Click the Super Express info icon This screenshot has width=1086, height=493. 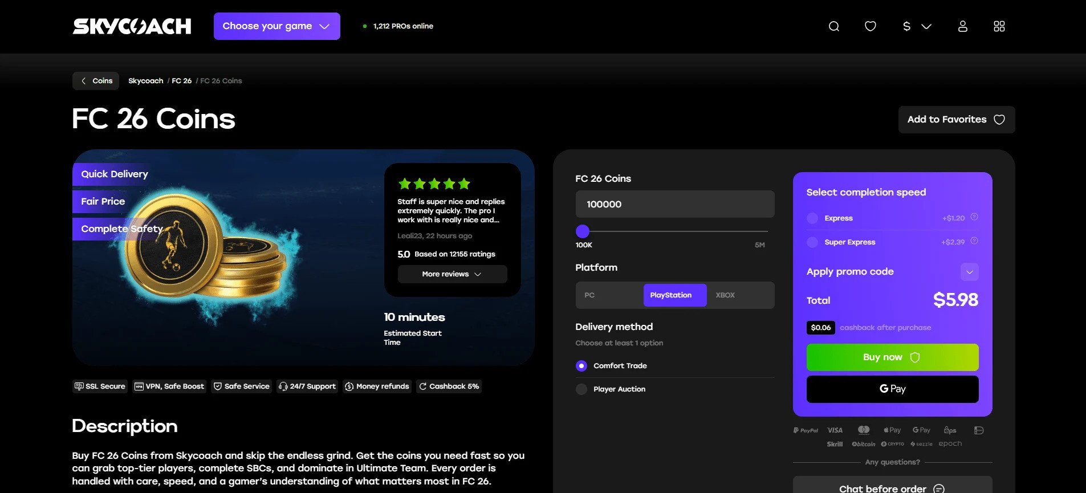click(x=974, y=241)
